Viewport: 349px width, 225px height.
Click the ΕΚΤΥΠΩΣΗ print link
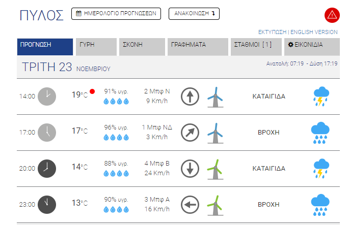[272, 32]
